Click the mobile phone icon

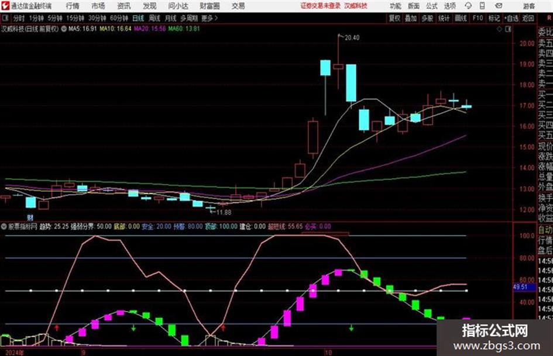482,6
